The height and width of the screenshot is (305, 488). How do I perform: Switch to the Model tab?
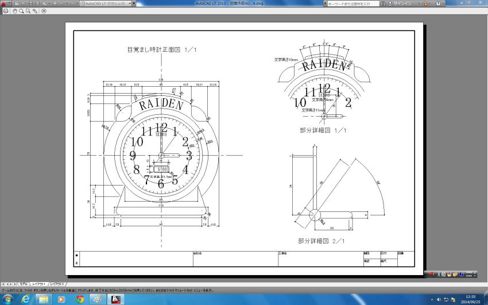pyautogui.click(x=24, y=284)
